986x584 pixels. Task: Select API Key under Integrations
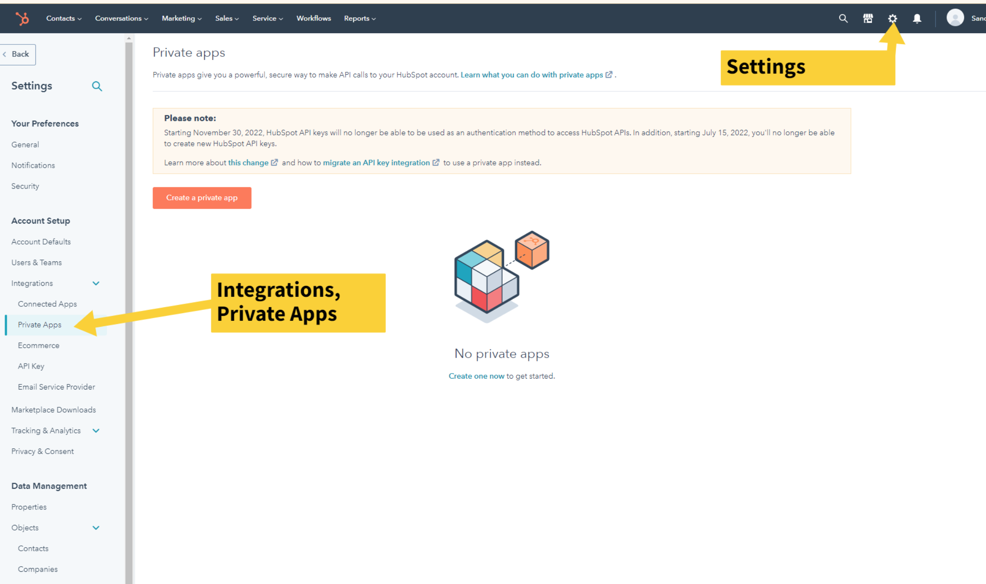pos(31,366)
